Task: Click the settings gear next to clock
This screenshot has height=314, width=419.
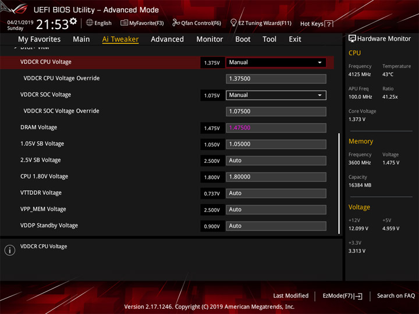Action: point(73,21)
